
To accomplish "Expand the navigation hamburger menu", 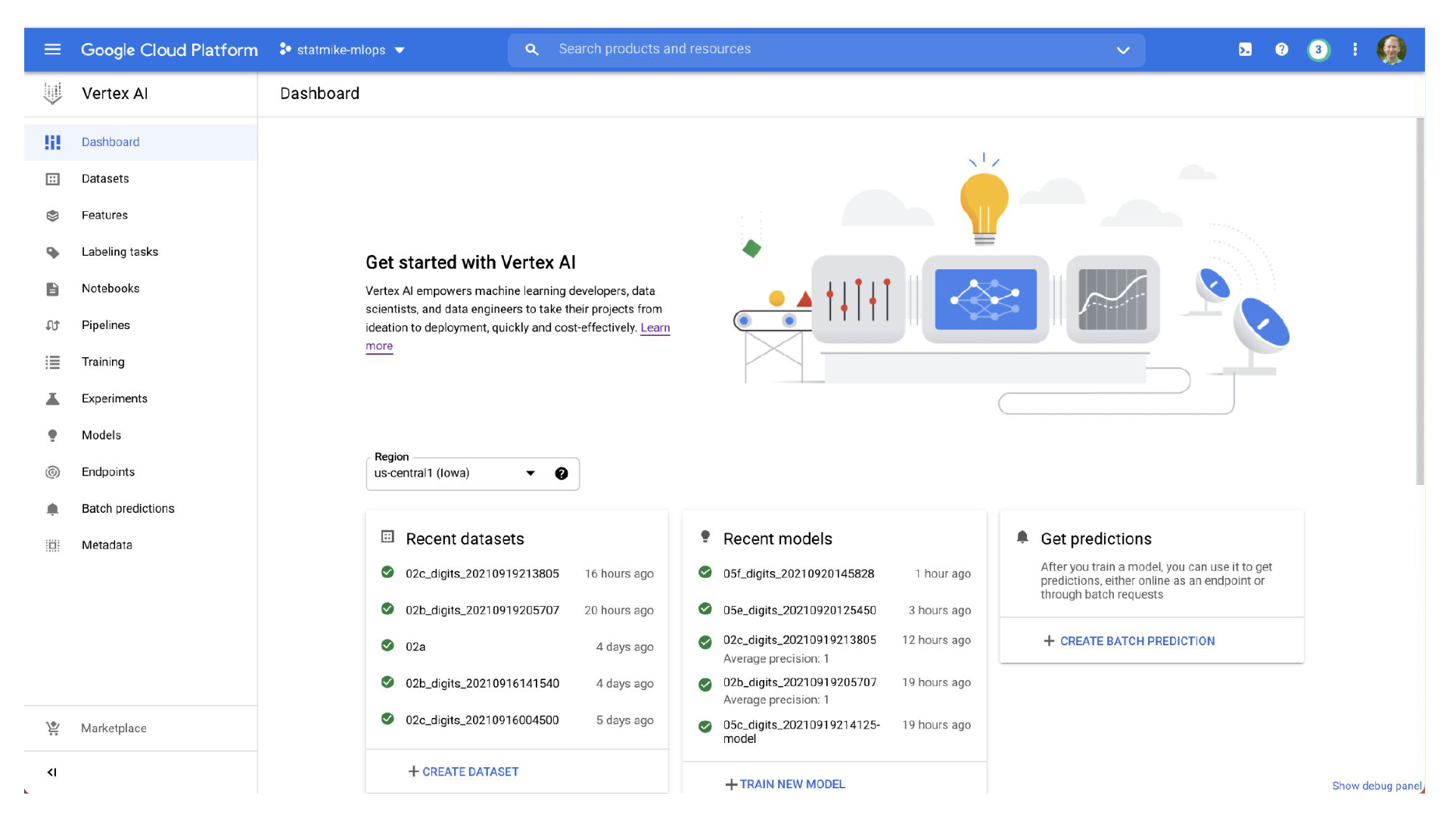I will coord(53,49).
